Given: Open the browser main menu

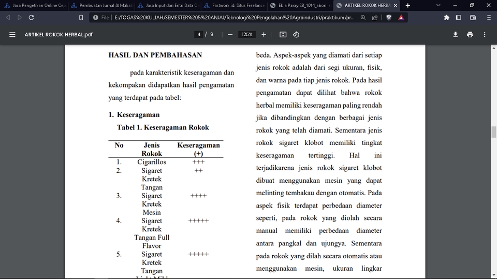Looking at the screenshot, I should 489,18.
